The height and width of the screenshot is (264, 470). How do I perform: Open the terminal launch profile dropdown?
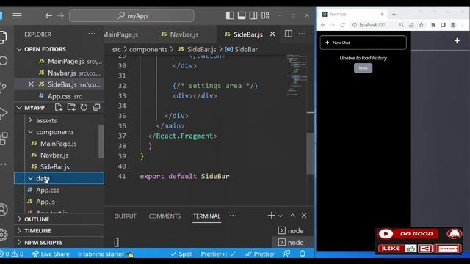[280, 216]
